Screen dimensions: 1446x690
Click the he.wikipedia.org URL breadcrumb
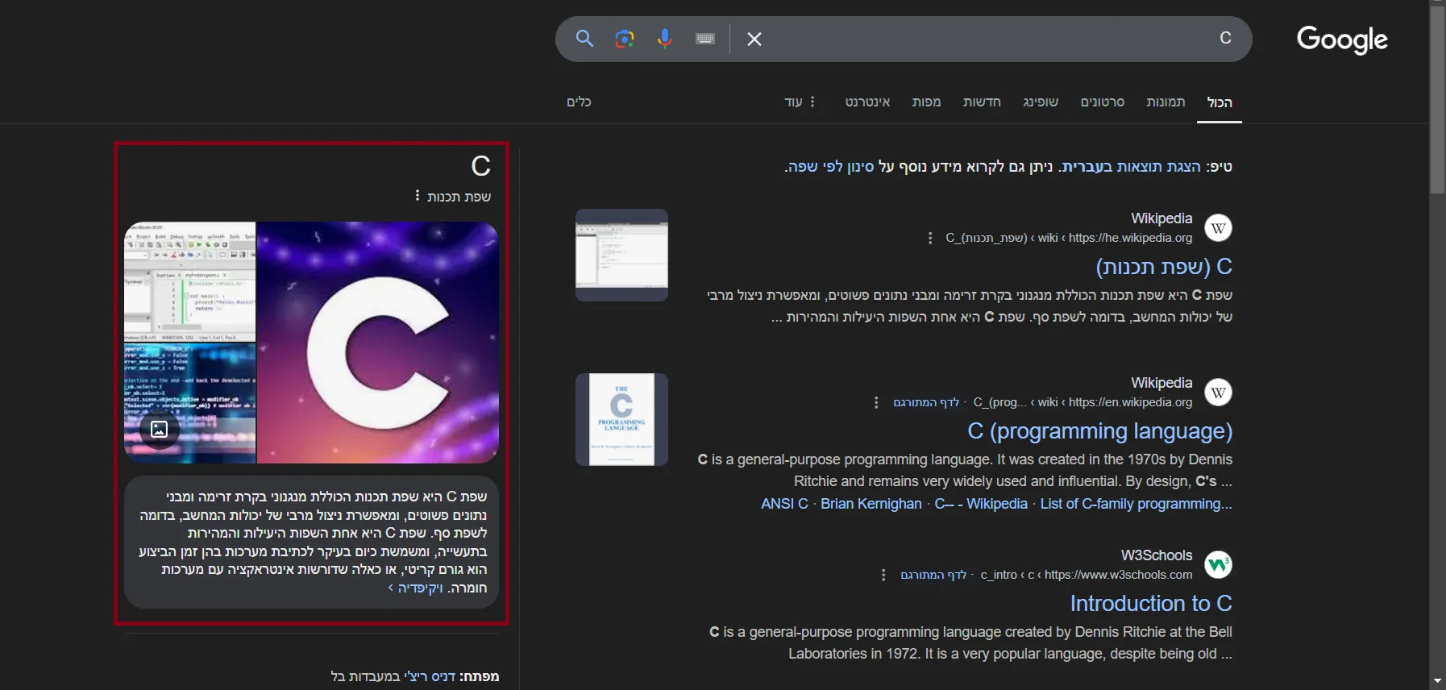[x=1069, y=238]
